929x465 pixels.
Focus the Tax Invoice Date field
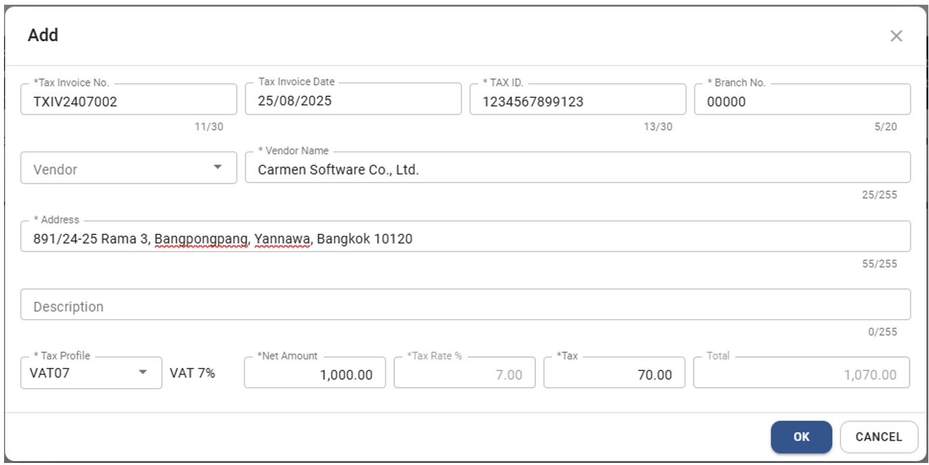353,101
